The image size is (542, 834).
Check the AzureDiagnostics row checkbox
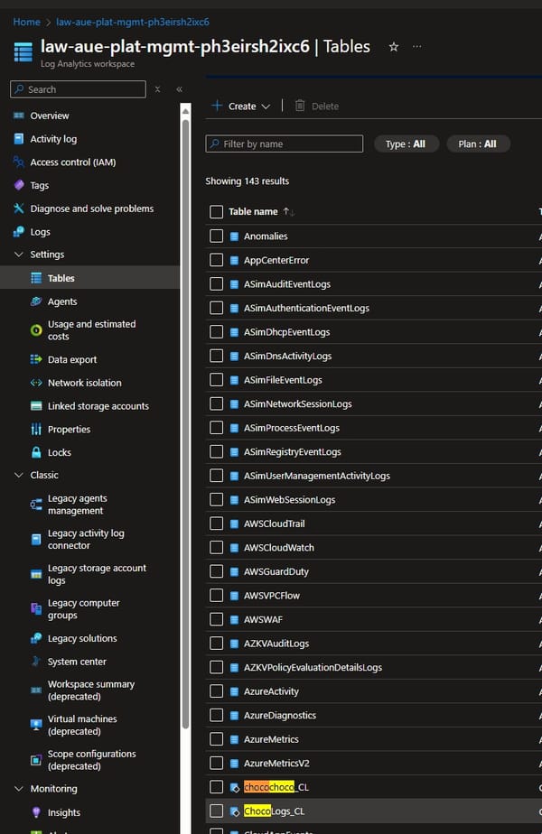216,716
